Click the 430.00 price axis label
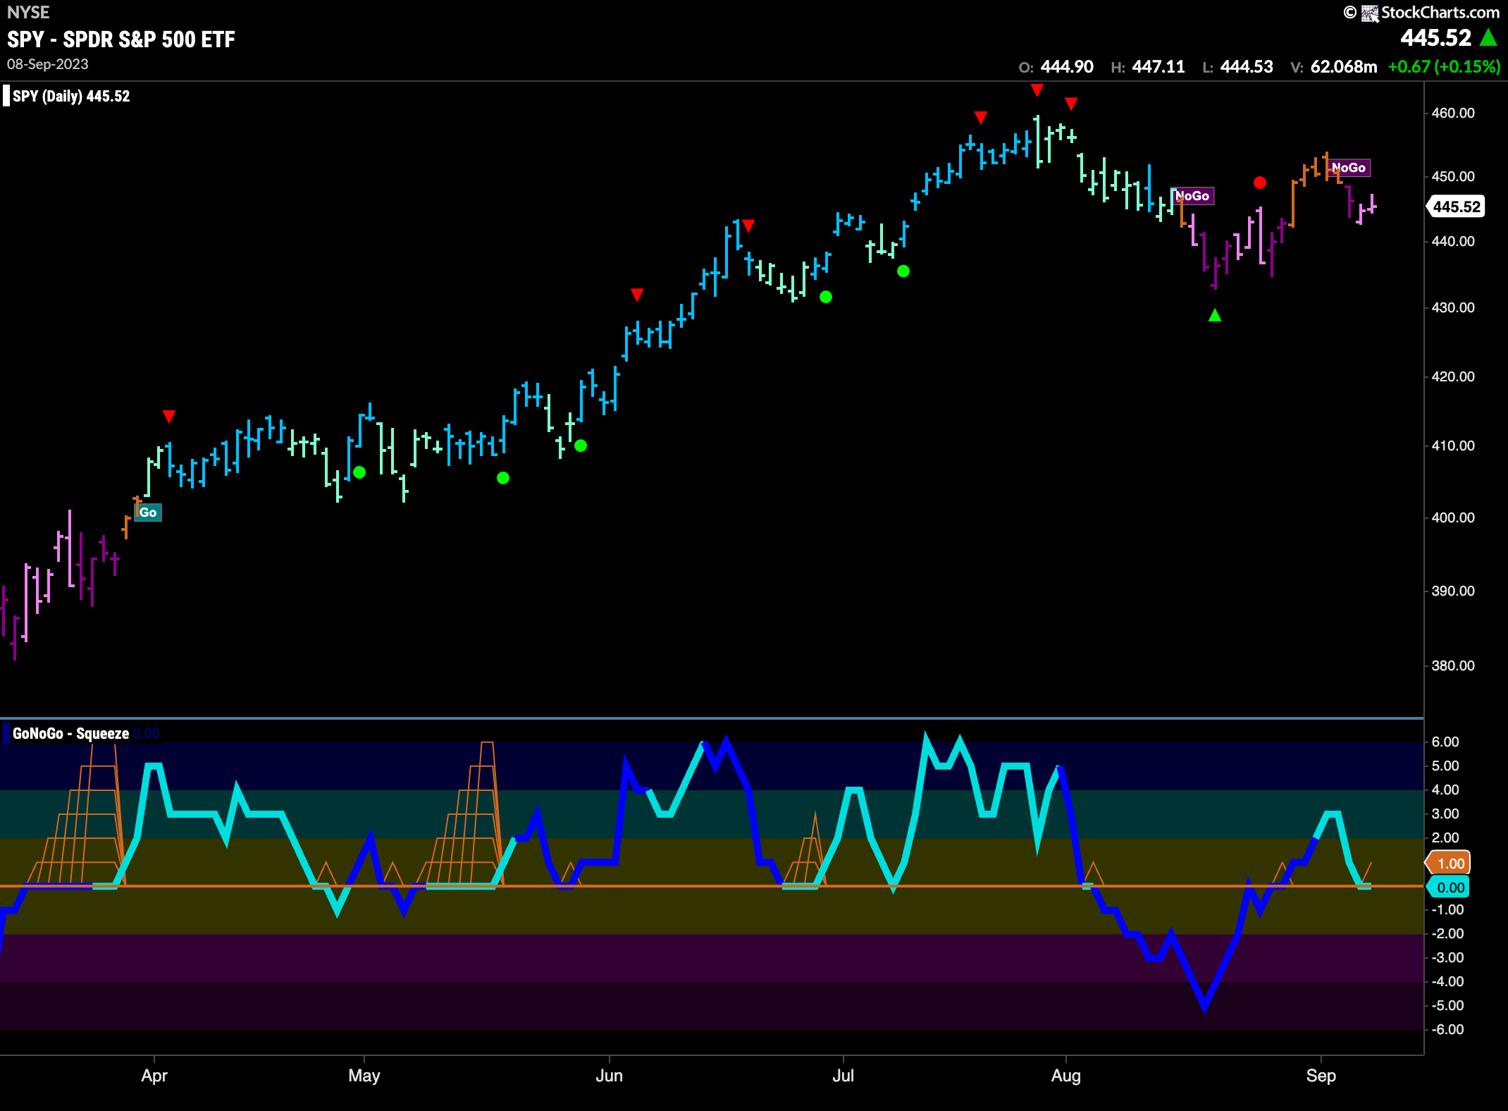Image resolution: width=1508 pixels, height=1111 pixels. click(x=1453, y=307)
